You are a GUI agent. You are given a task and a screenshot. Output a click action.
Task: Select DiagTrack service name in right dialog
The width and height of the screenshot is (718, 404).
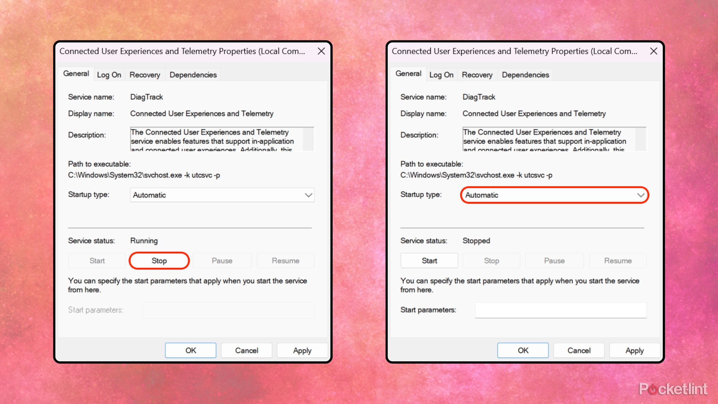[479, 97]
